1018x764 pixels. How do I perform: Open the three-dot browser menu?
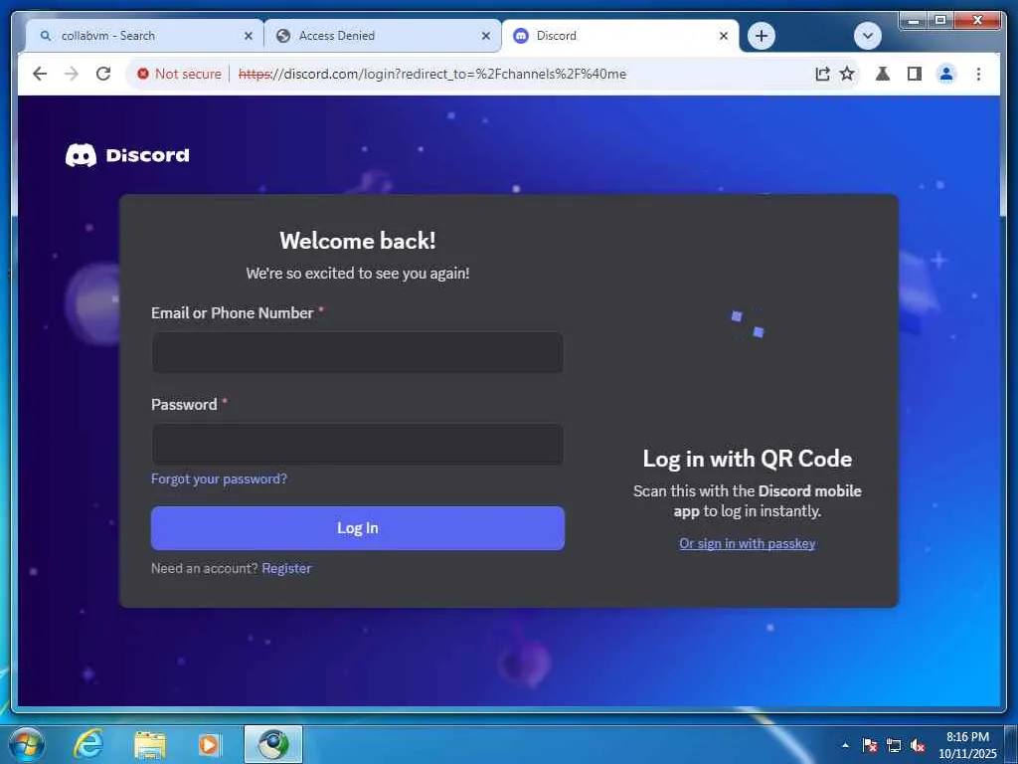coord(978,74)
